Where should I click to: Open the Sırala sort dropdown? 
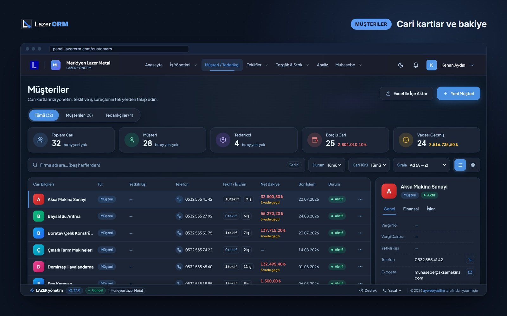(x=421, y=165)
